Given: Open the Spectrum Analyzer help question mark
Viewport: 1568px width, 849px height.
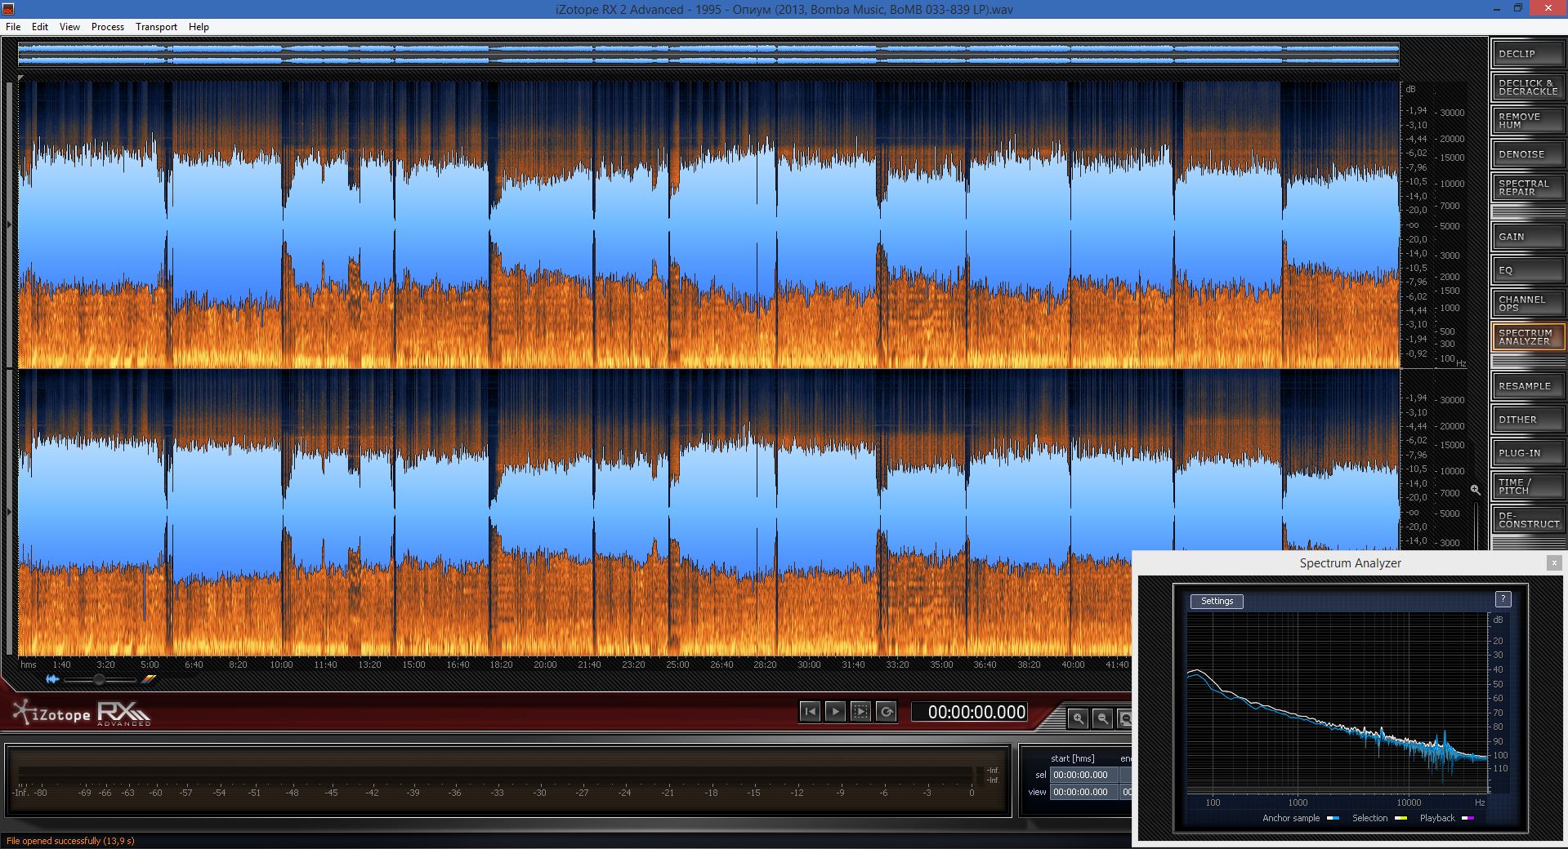Looking at the screenshot, I should coord(1503,599).
